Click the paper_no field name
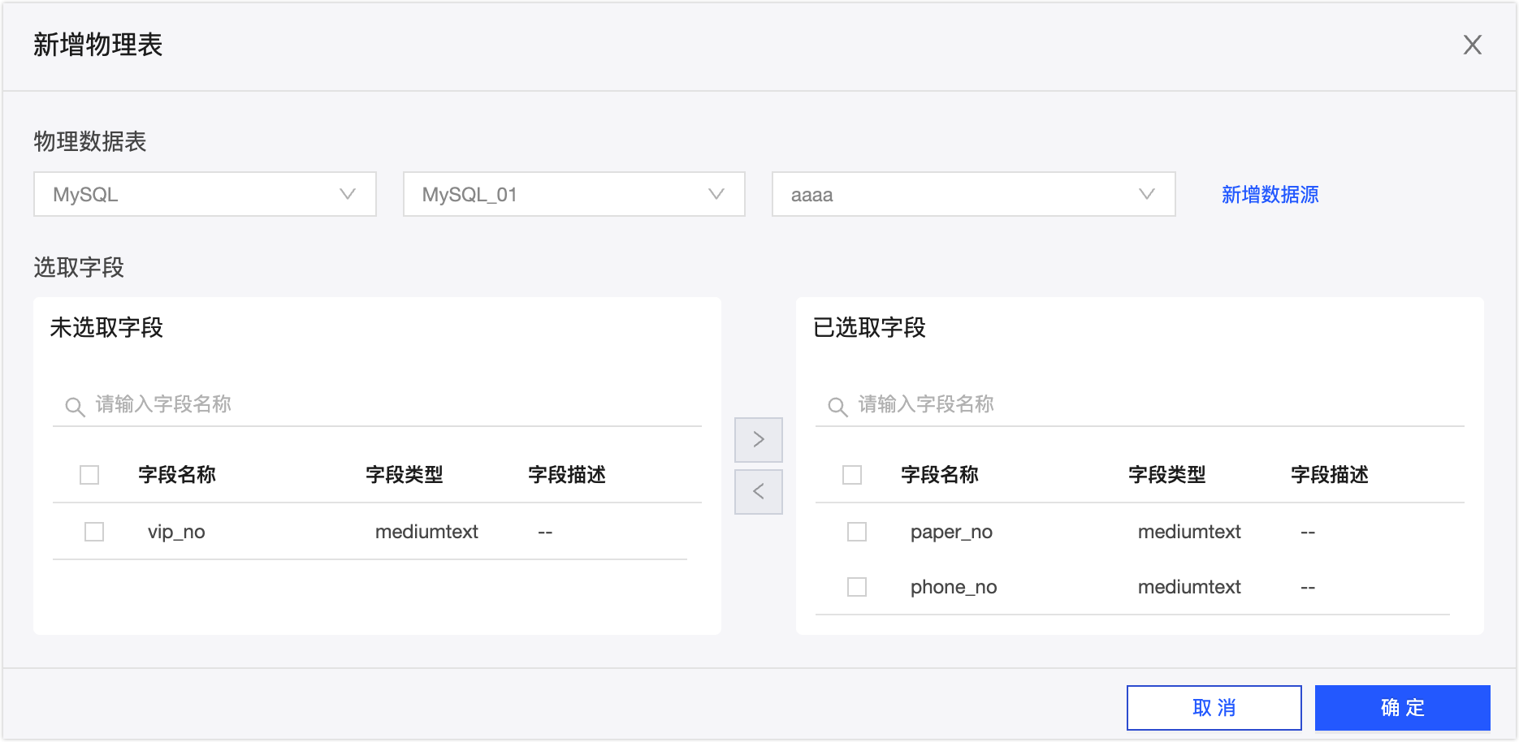Screen dimensions: 1519x742 tap(951, 532)
